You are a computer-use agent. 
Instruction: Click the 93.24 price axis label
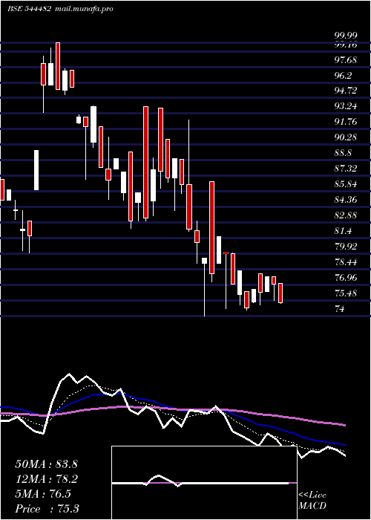click(346, 106)
